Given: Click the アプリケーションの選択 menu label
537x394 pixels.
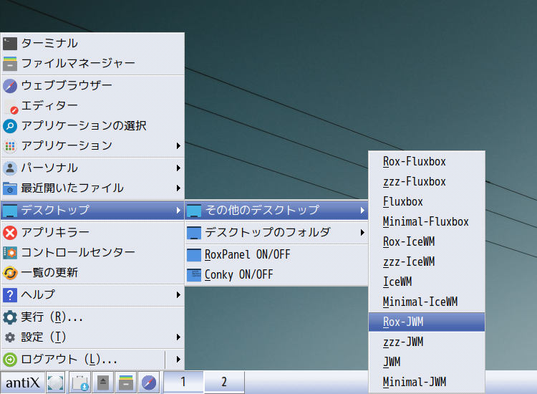Looking at the screenshot, I should (x=84, y=126).
